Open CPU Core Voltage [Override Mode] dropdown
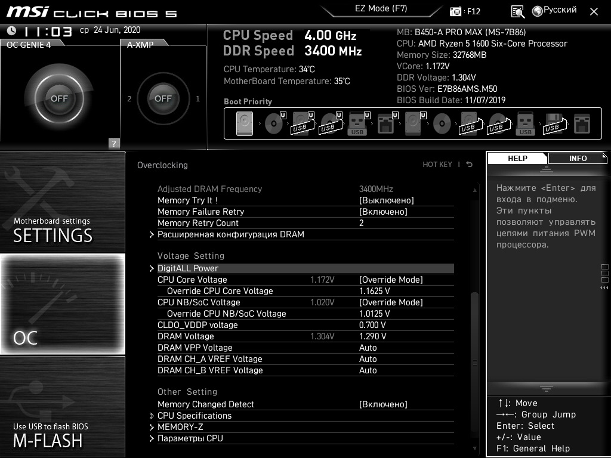611x458 pixels. [391, 280]
